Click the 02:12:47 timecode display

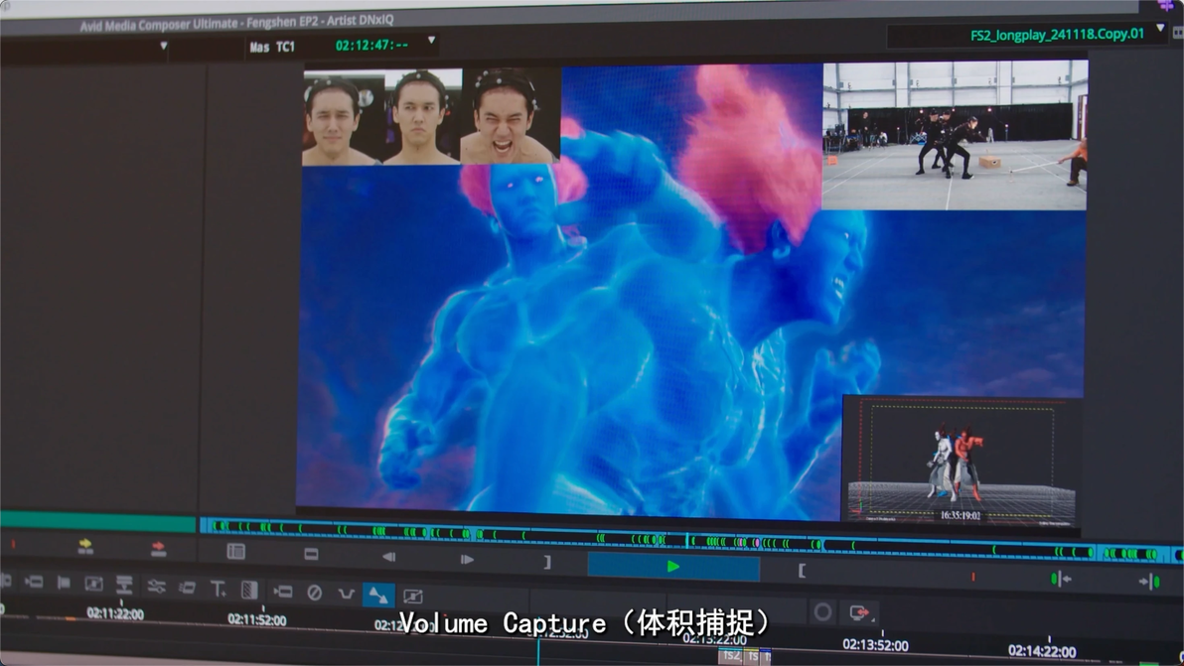tap(371, 46)
